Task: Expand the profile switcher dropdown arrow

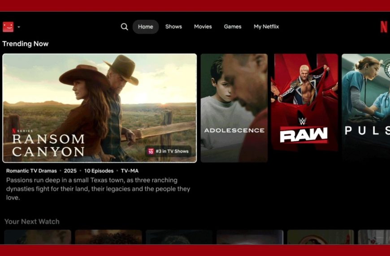Action: [19, 27]
